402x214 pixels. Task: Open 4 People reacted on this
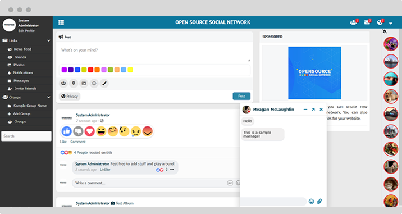93,152
